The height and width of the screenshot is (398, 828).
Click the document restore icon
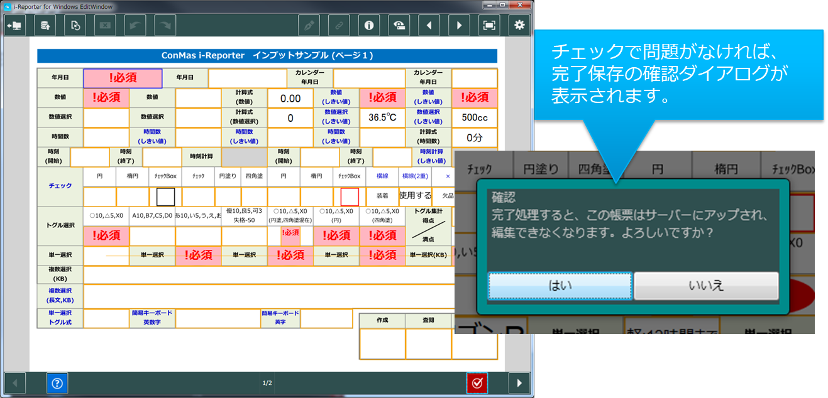[75, 25]
